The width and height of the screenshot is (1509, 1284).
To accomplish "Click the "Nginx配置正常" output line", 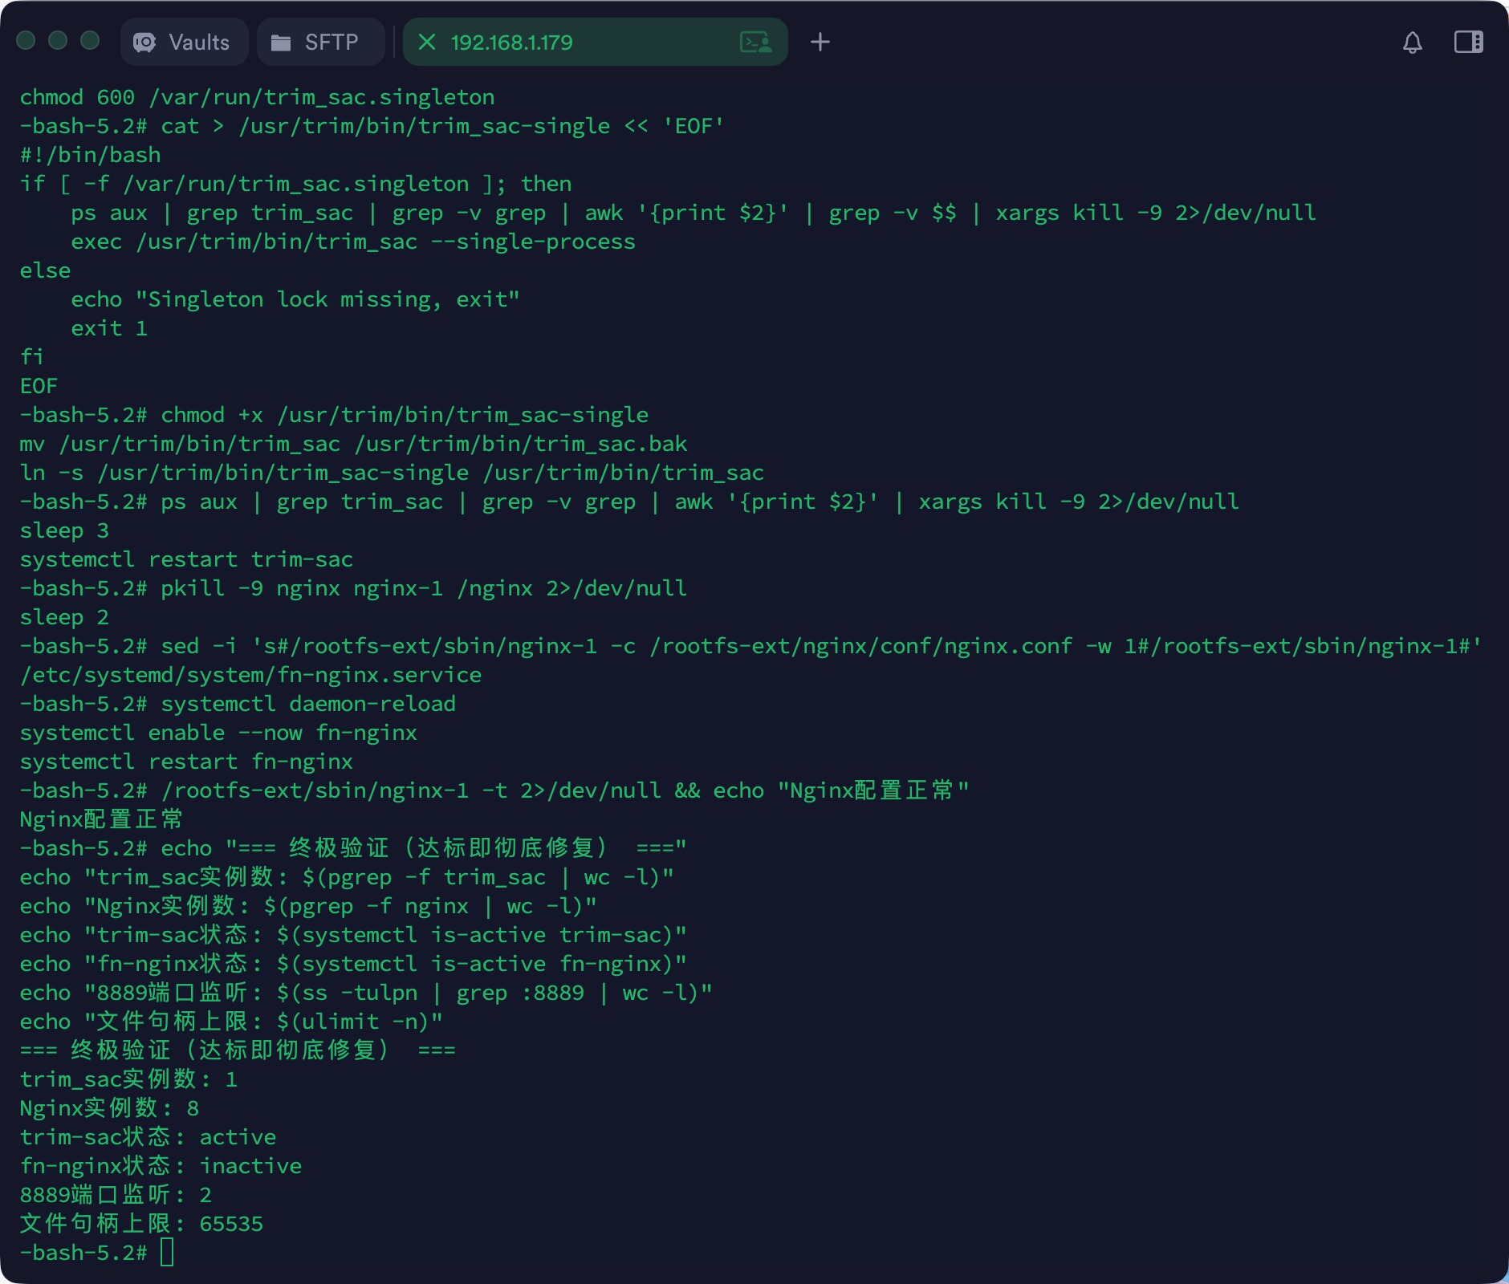I will 101,819.
